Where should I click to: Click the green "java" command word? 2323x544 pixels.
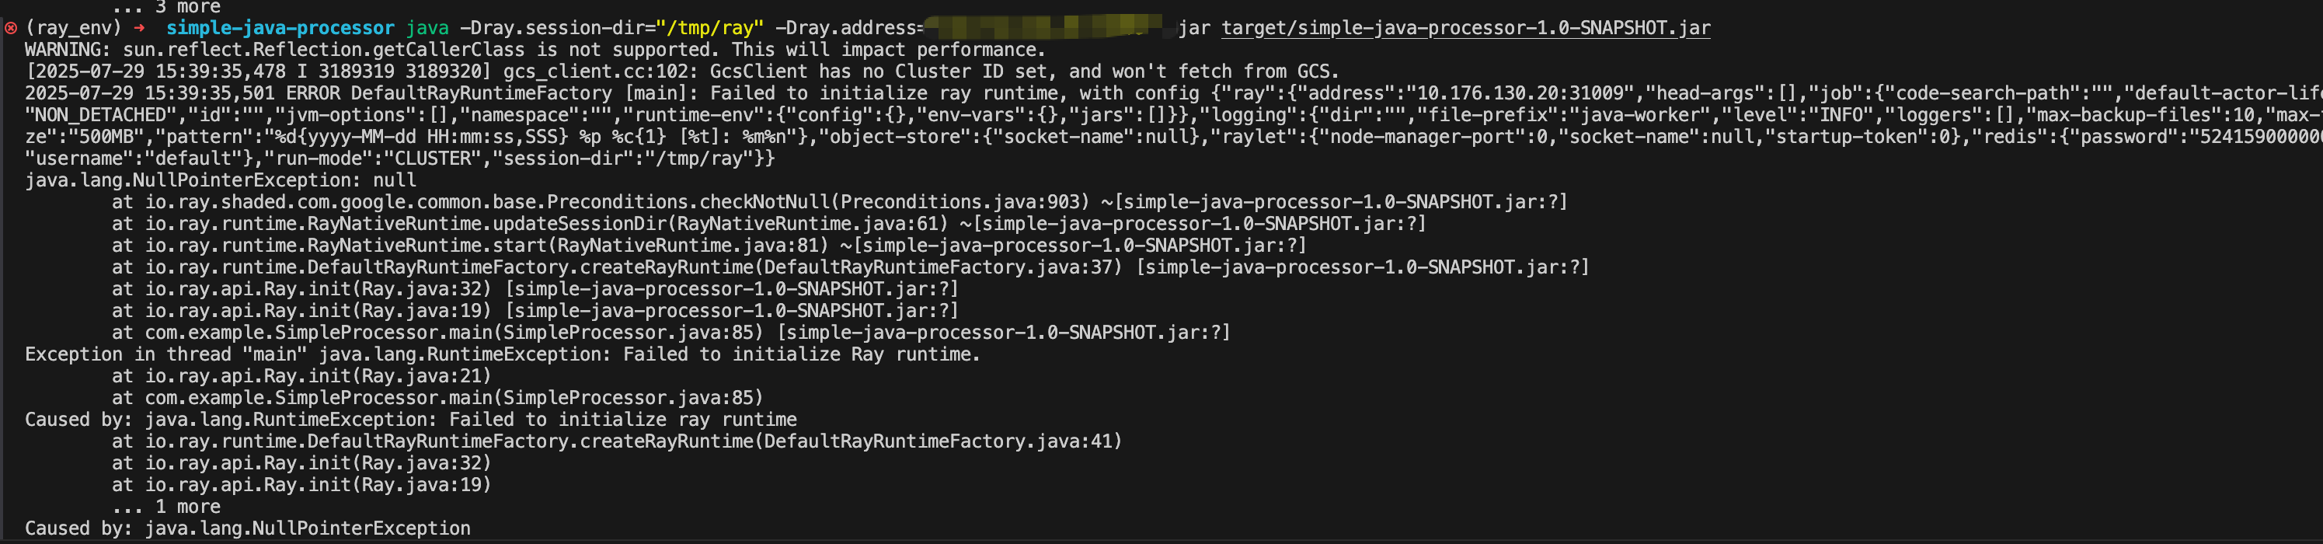[427, 28]
